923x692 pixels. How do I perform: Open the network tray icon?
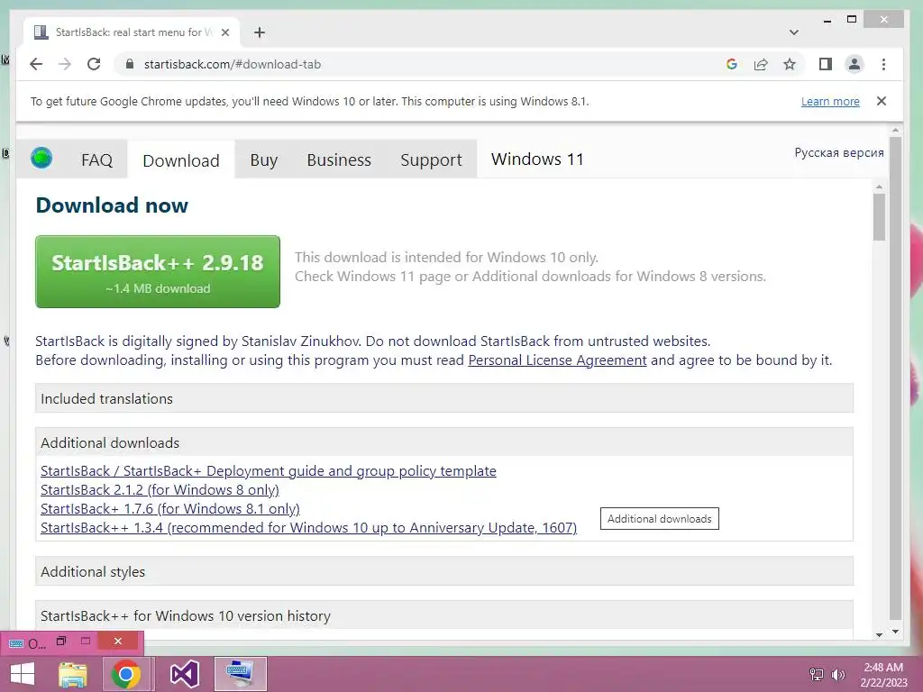click(817, 674)
